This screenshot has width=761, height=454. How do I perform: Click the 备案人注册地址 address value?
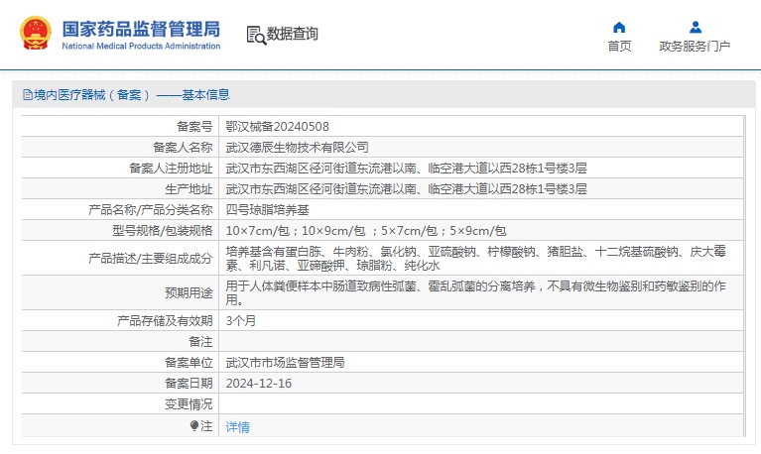click(406, 169)
